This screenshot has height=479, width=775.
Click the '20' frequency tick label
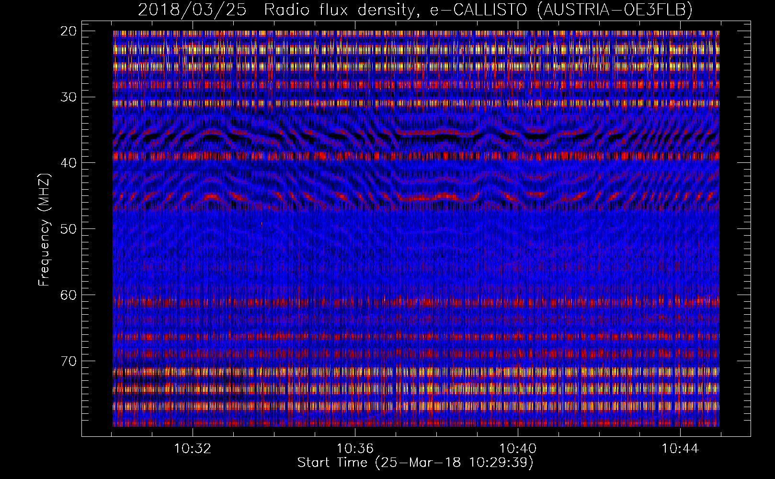coord(69,31)
